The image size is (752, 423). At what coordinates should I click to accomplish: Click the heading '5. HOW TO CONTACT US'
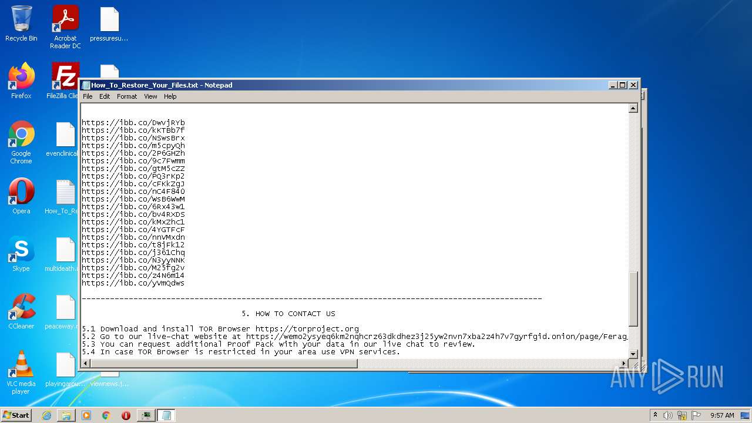pyautogui.click(x=288, y=314)
